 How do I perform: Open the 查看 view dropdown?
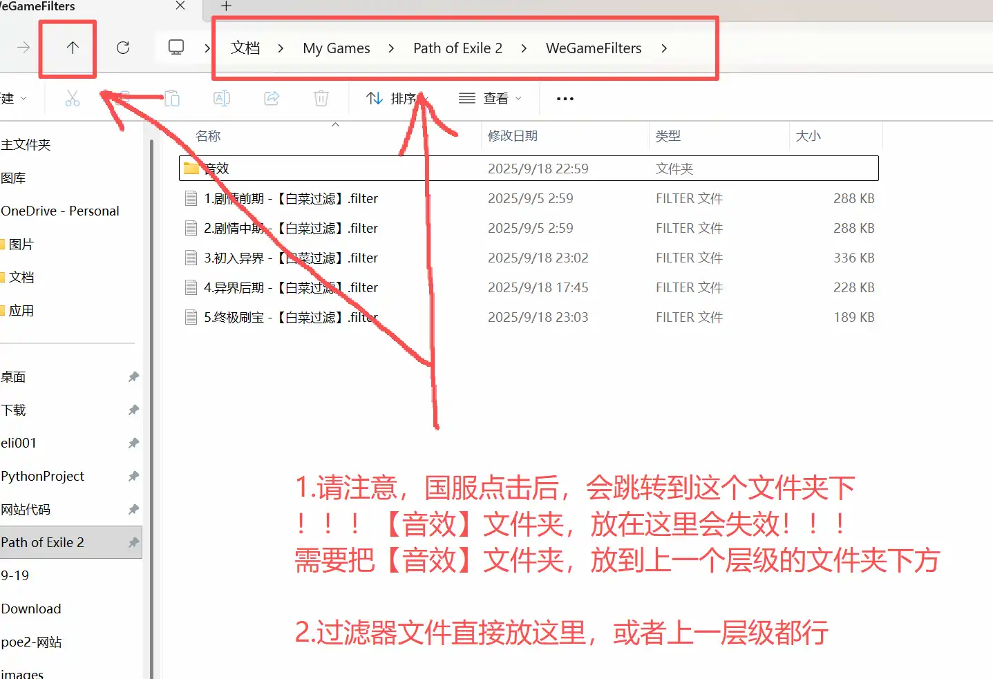pyautogui.click(x=490, y=99)
